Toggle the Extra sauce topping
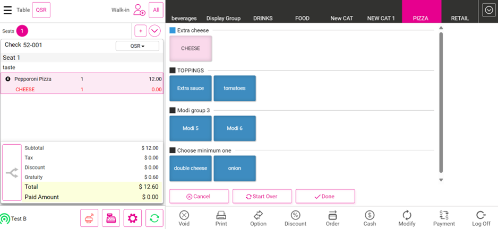498x229 pixels. (x=191, y=88)
